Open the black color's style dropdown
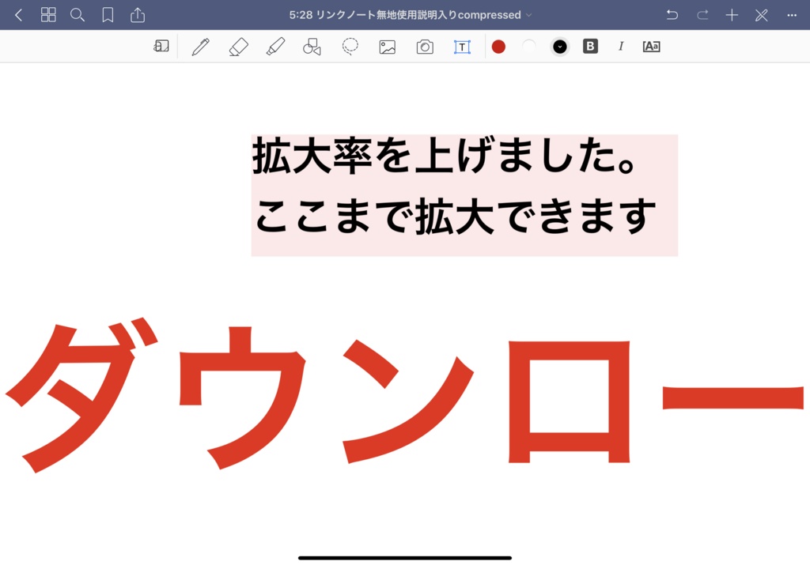Image resolution: width=810 pixels, height=565 pixels. pyautogui.click(x=559, y=47)
